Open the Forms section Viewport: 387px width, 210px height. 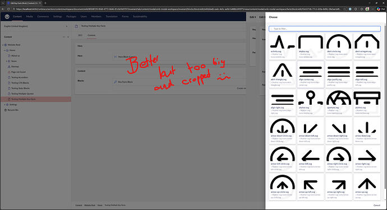(x=125, y=16)
